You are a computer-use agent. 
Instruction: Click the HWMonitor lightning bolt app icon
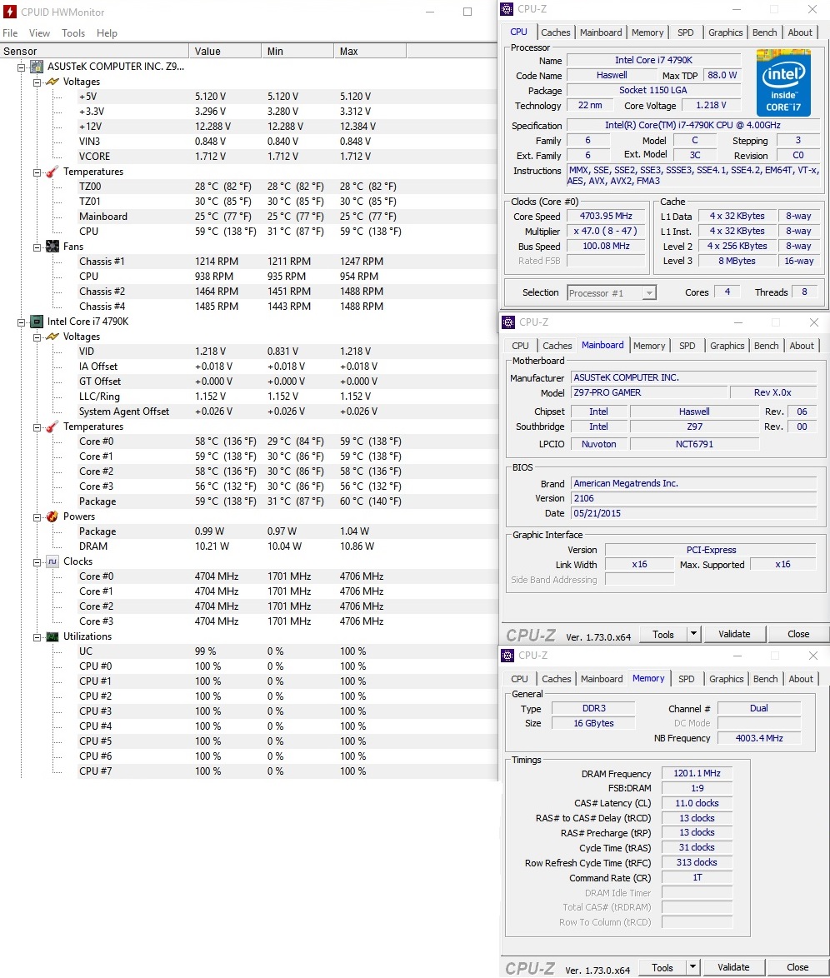9,12
